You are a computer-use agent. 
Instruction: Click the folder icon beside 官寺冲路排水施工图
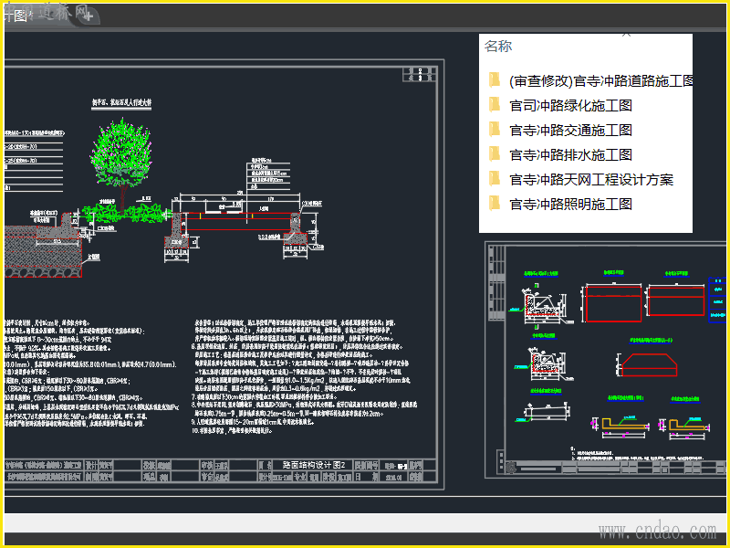495,153
